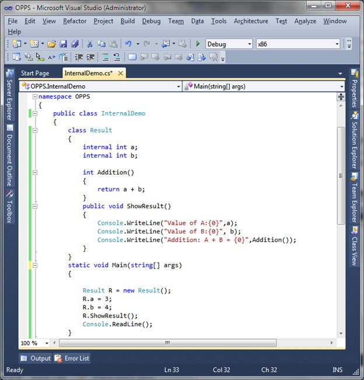This screenshot has width=364, height=380.
Task: Open the Solution Explorer side panel
Action: [x=354, y=140]
